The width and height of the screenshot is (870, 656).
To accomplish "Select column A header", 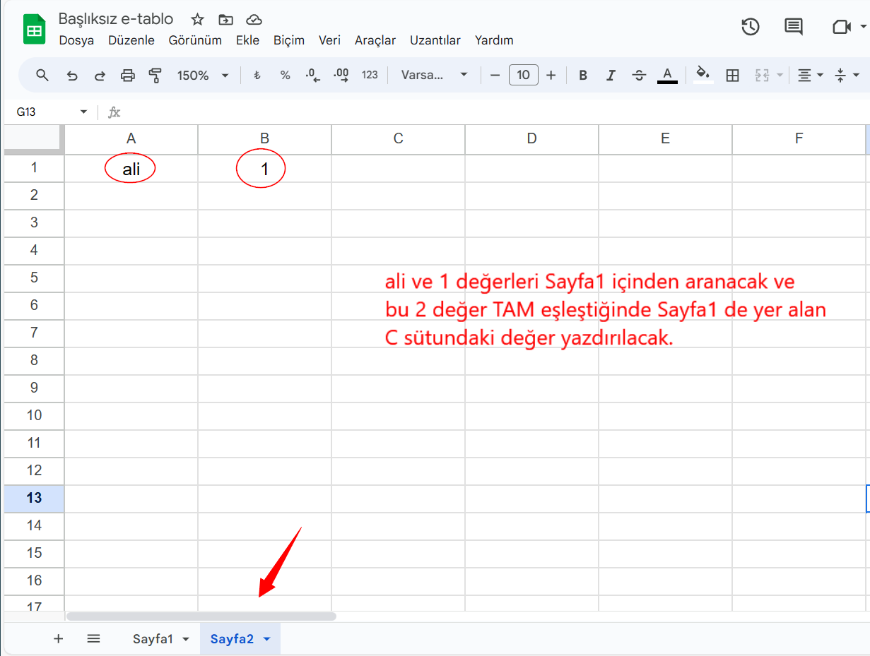I will [131, 139].
